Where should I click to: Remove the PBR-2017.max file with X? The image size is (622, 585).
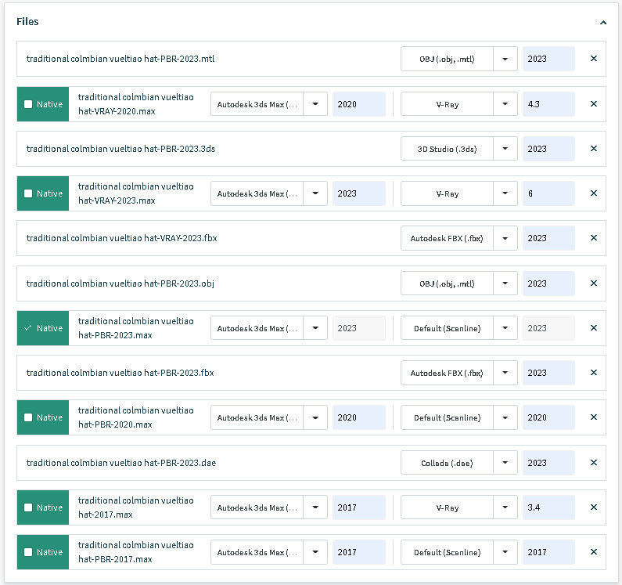(x=593, y=552)
